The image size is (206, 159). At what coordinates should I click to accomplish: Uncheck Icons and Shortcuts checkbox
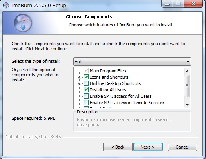[x=86, y=77]
